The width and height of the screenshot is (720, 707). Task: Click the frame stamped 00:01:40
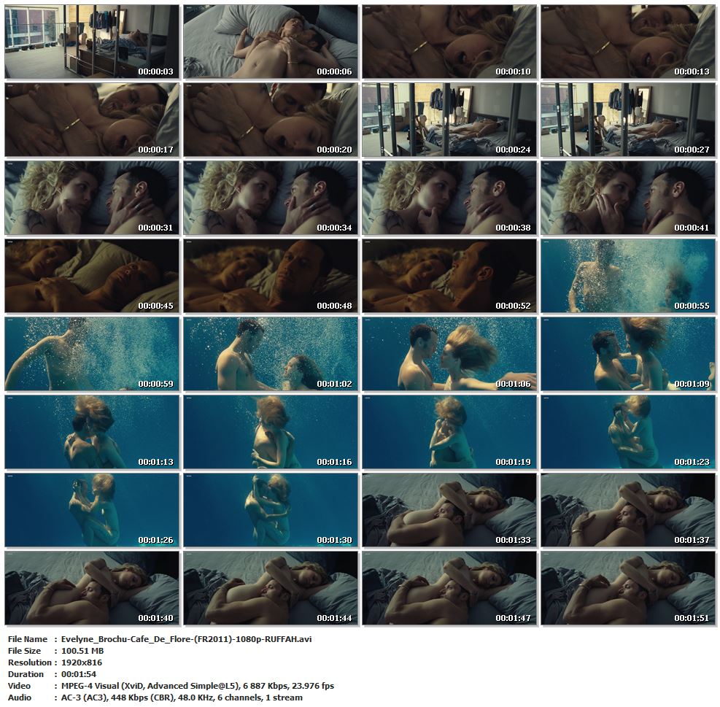coord(92,589)
